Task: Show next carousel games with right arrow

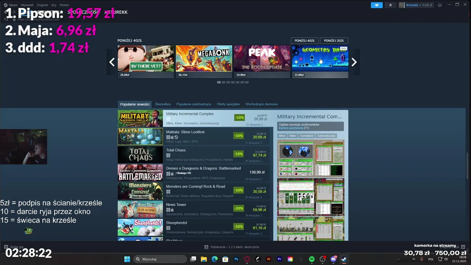Action: click(x=354, y=62)
